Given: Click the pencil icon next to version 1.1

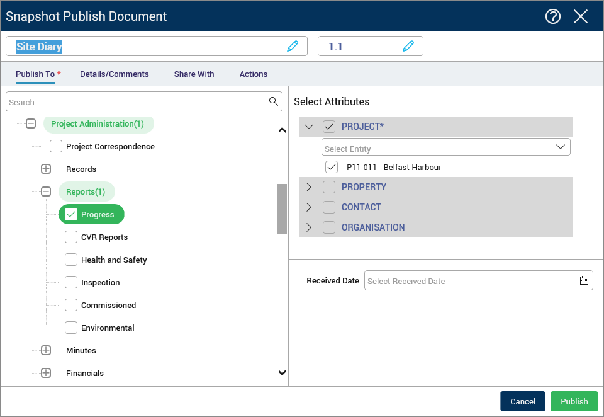Looking at the screenshot, I should pyautogui.click(x=408, y=46).
